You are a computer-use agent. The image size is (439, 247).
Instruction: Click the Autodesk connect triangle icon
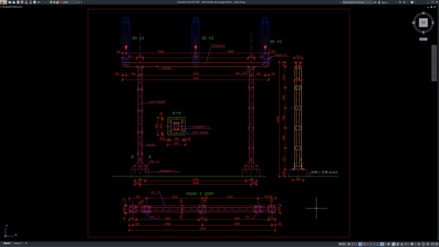tap(404, 2)
